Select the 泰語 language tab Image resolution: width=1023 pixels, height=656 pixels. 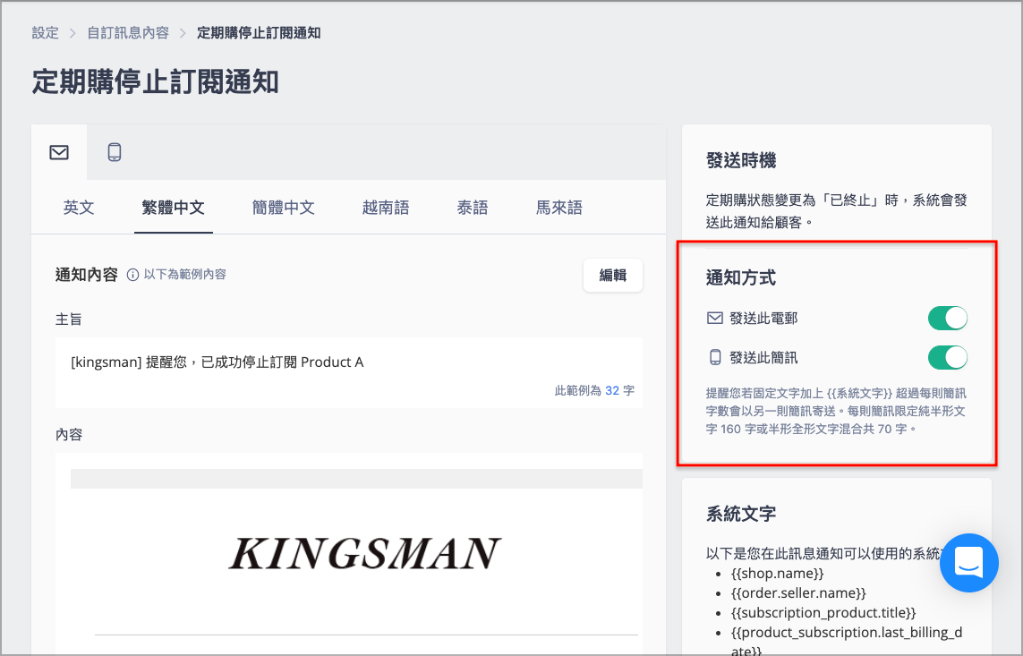473,208
